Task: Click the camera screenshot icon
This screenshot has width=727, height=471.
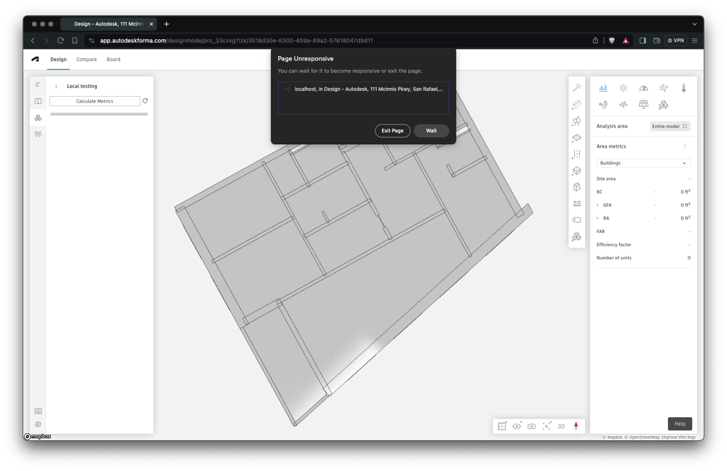Action: (x=531, y=426)
